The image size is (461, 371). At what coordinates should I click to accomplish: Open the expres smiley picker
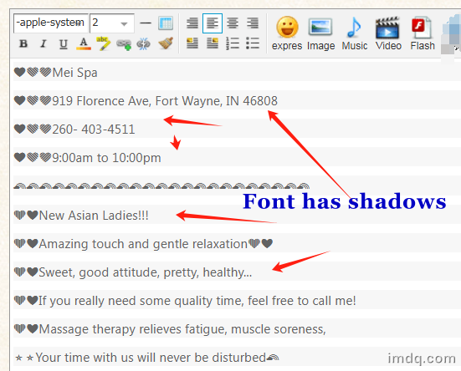tap(287, 33)
